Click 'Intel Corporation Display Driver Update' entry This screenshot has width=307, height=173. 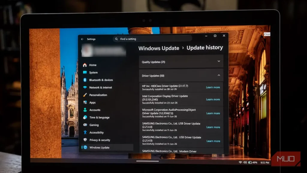point(181,99)
